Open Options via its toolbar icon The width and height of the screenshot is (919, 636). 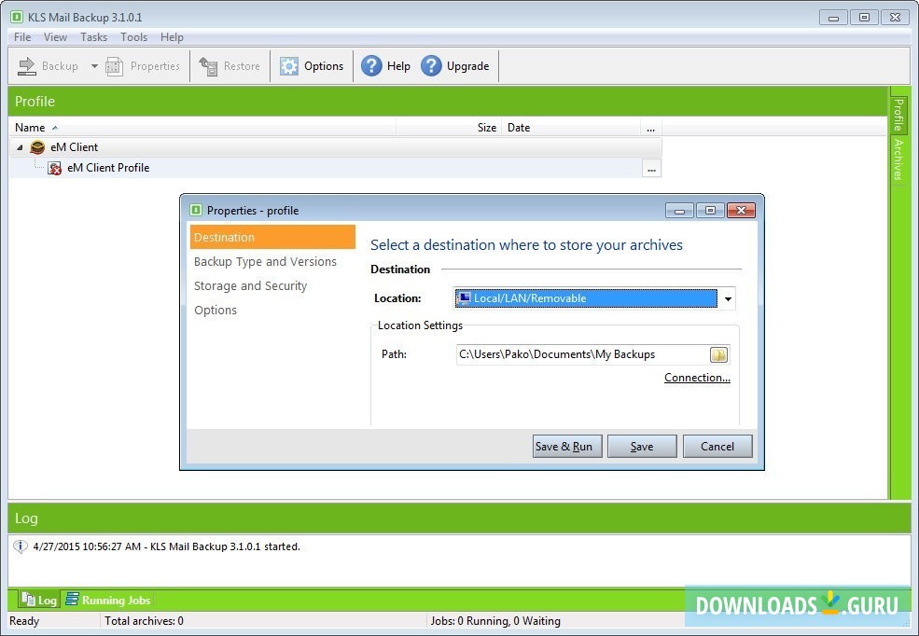pyautogui.click(x=289, y=65)
